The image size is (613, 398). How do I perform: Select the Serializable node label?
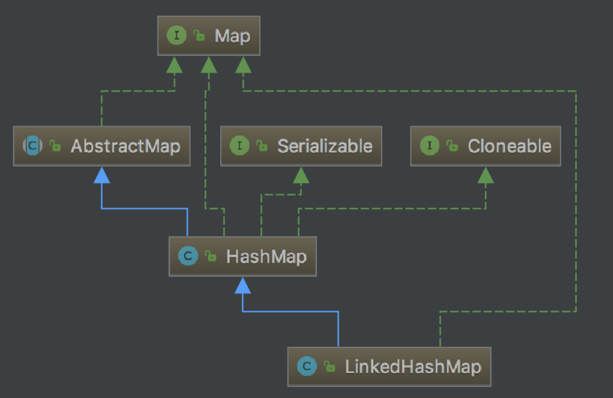pyautogui.click(x=324, y=146)
